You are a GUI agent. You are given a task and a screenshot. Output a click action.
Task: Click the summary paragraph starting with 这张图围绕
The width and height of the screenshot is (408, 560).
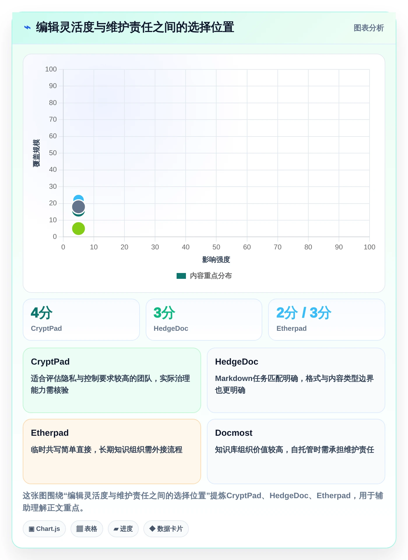pyautogui.click(x=203, y=502)
